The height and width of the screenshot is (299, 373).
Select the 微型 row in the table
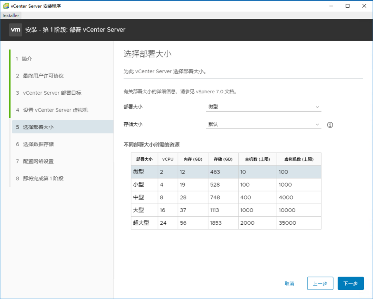point(226,172)
